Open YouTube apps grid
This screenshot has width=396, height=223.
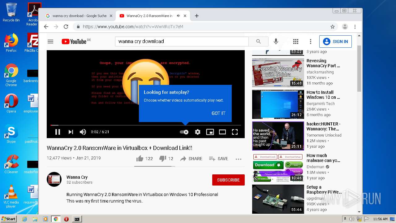(296, 42)
